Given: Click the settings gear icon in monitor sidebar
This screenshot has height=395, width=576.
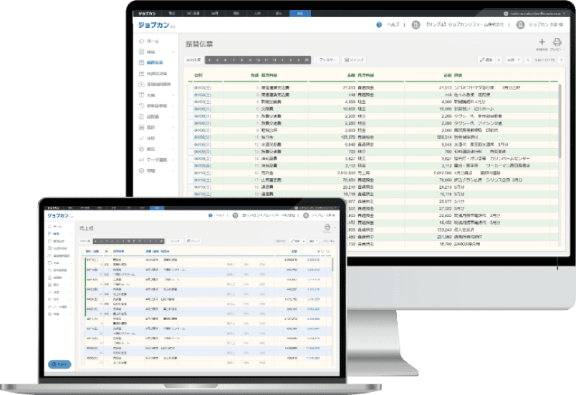Looking at the screenshot, I should click(x=140, y=149).
